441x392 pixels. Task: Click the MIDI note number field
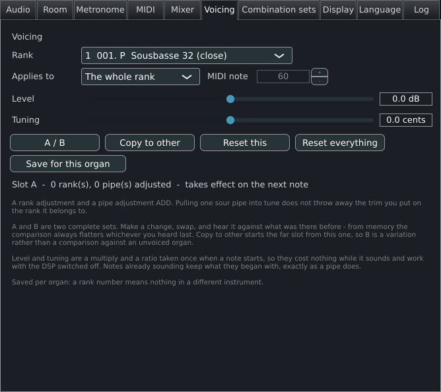tap(283, 77)
